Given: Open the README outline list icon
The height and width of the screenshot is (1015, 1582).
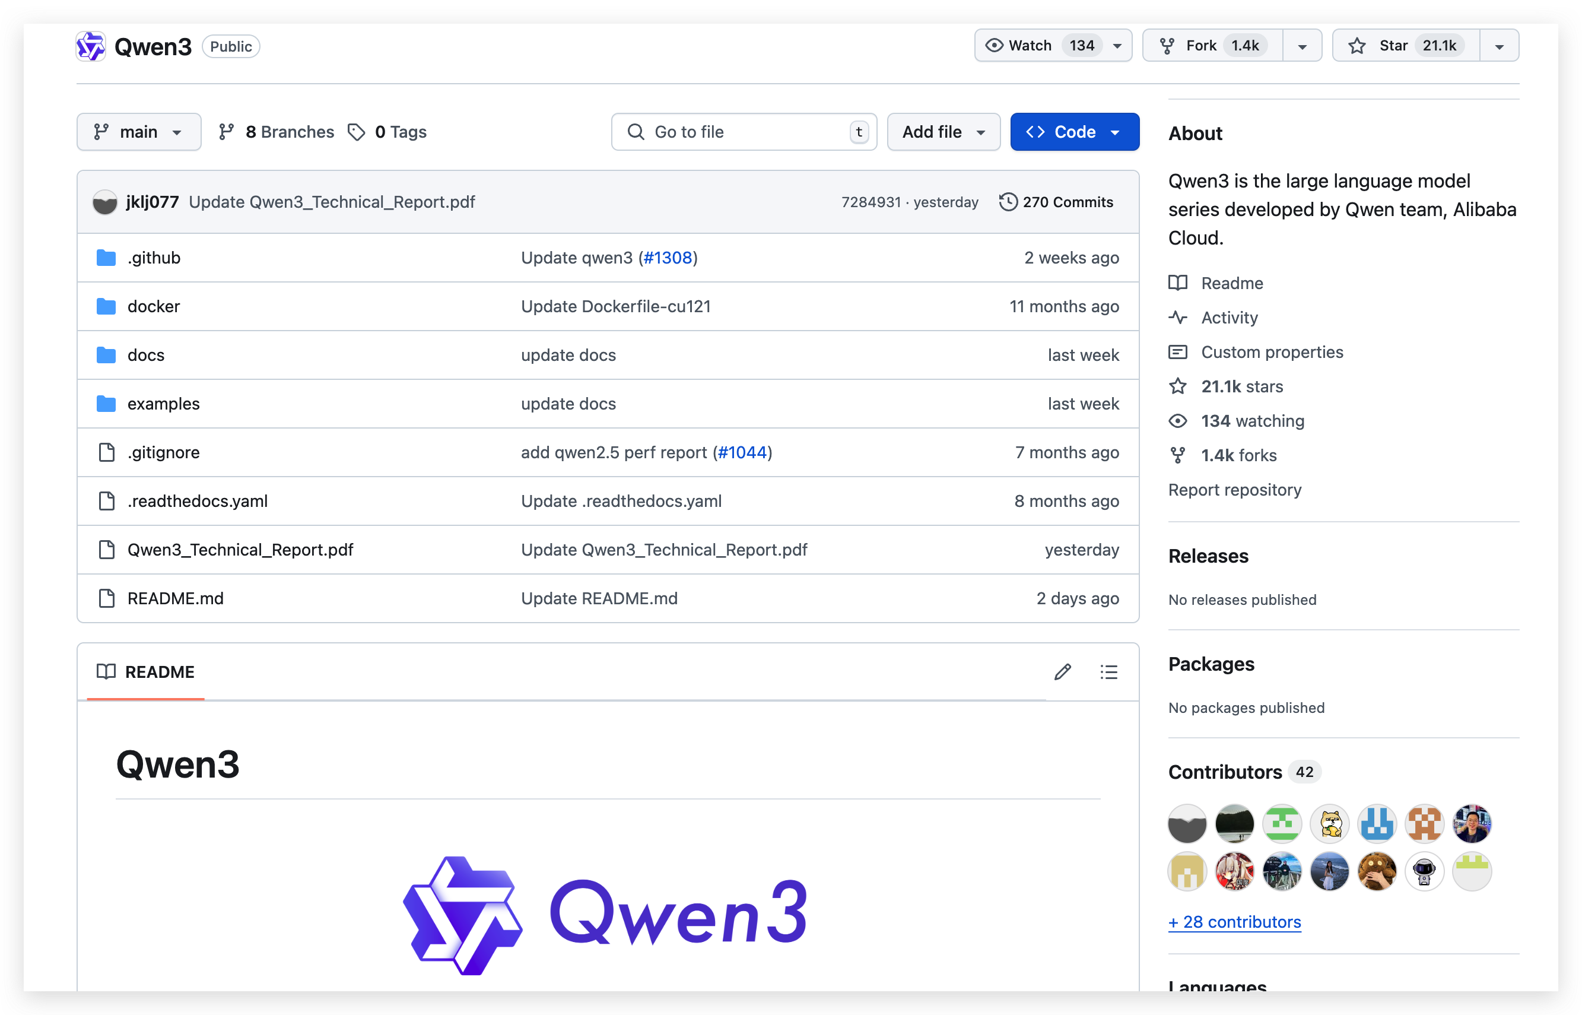Looking at the screenshot, I should pos(1109,673).
